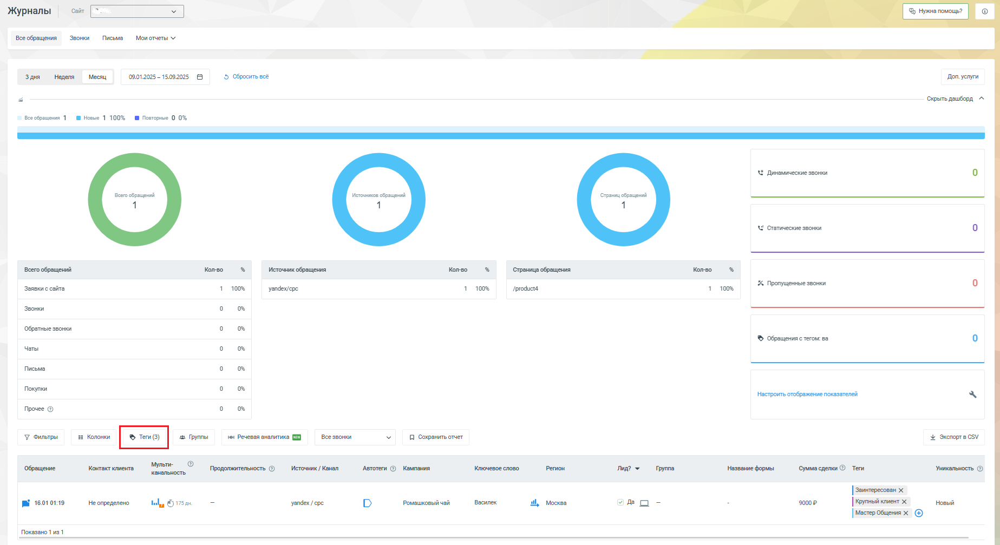Remove the Мастер Общения tag
The height and width of the screenshot is (545, 1000).
pyautogui.click(x=906, y=513)
